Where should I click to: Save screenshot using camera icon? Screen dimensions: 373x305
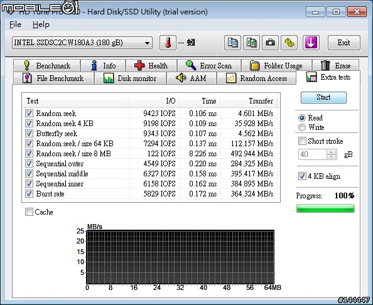tap(270, 43)
